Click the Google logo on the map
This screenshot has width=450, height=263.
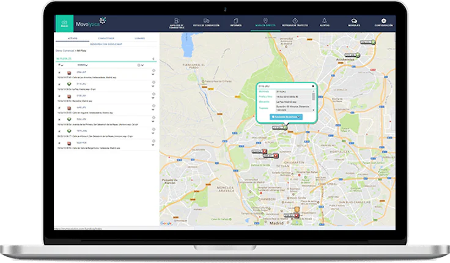(166, 223)
